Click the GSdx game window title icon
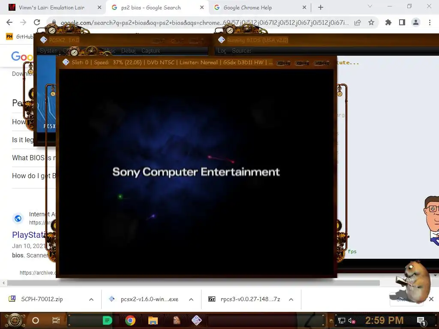The width and height of the screenshot is (439, 329). [x=66, y=62]
